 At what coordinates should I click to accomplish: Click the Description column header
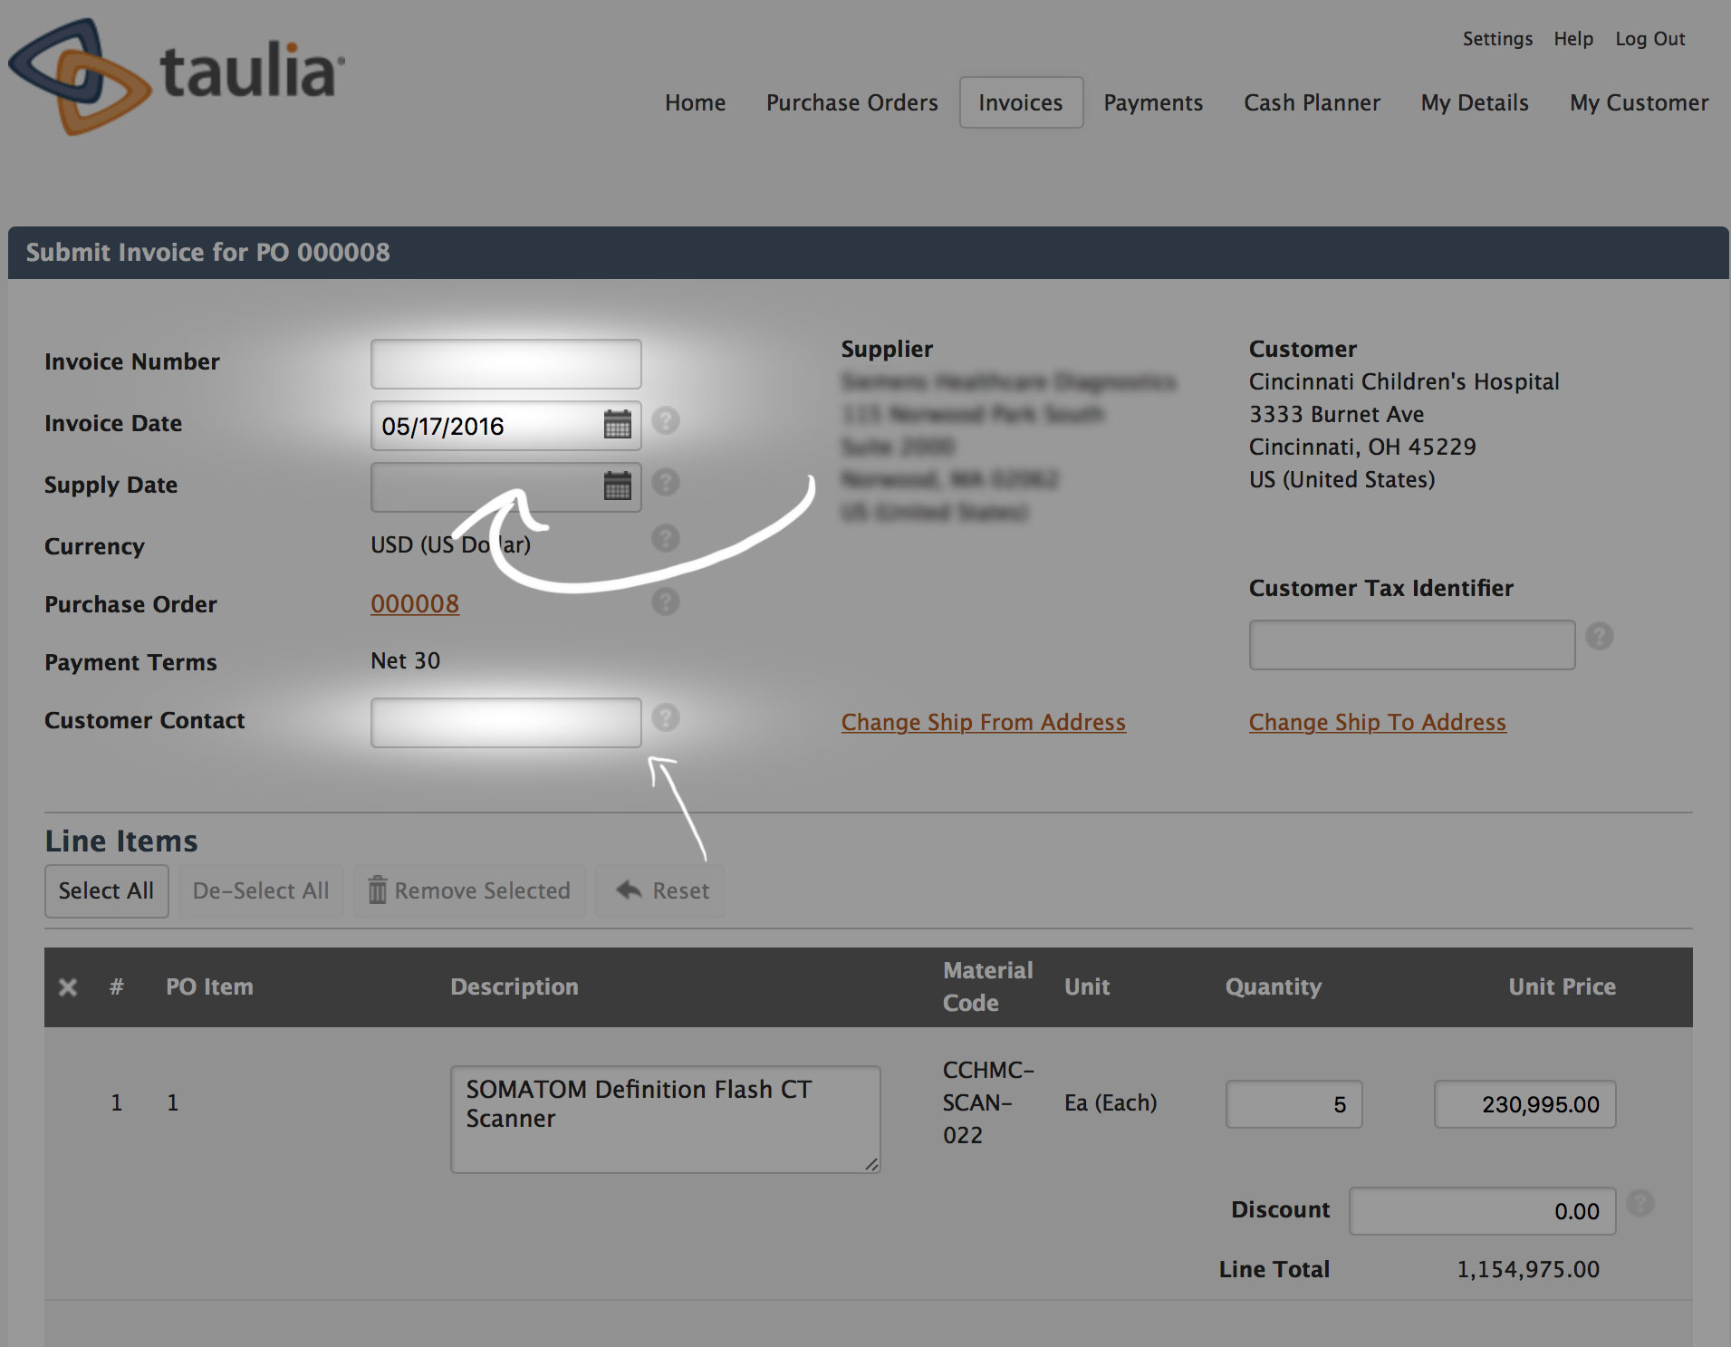coord(514,986)
